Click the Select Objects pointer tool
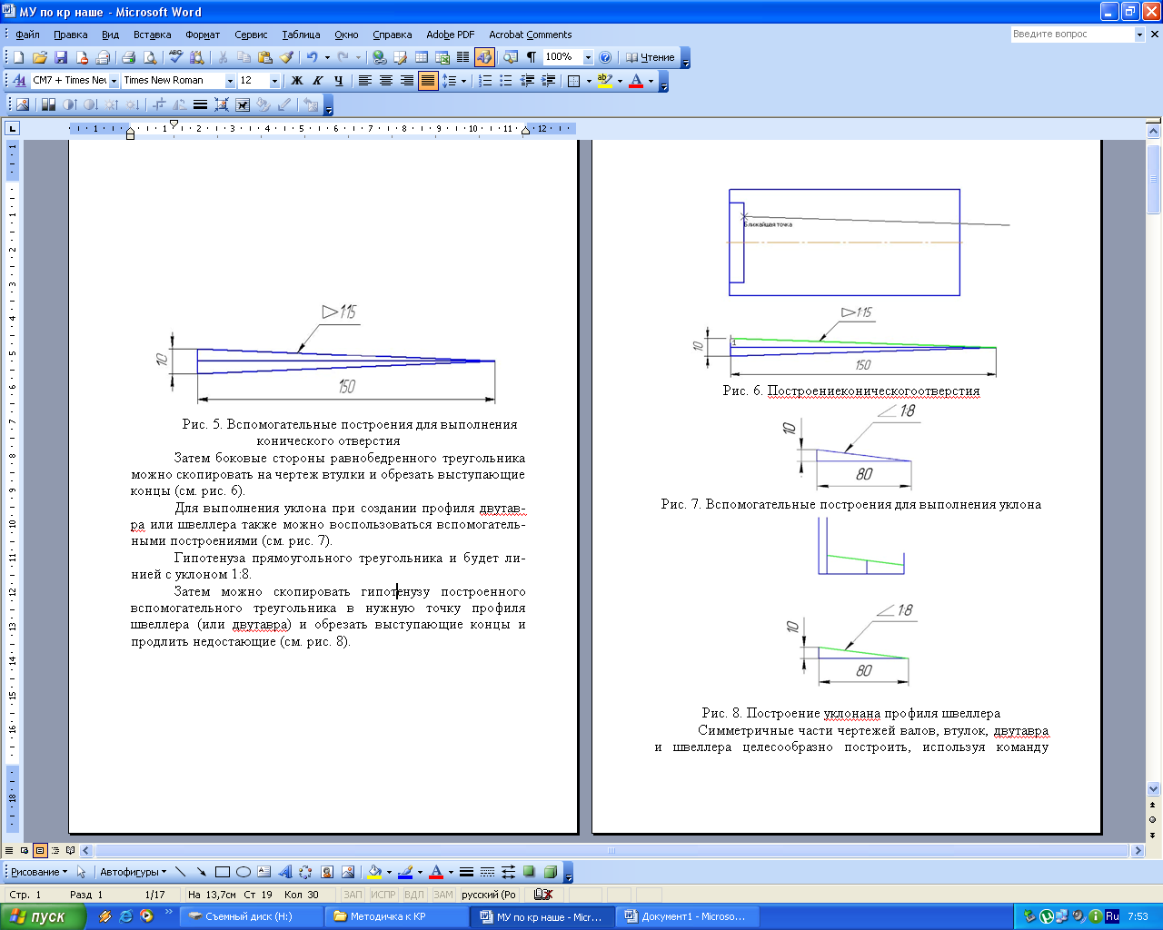Screen dimensions: 1163x930 click(81, 872)
